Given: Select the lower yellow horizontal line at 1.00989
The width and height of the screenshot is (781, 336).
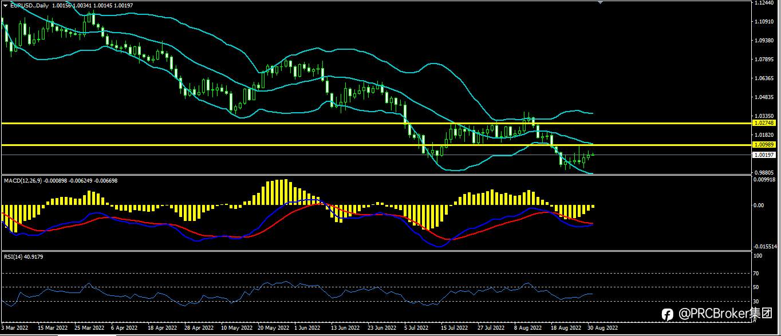Looking at the screenshot, I should click(376, 145).
